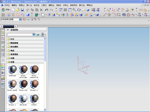The width and height of the screenshot is (150, 112).
Task: Open the Sketch tool icon
Action: [x=3, y=15]
